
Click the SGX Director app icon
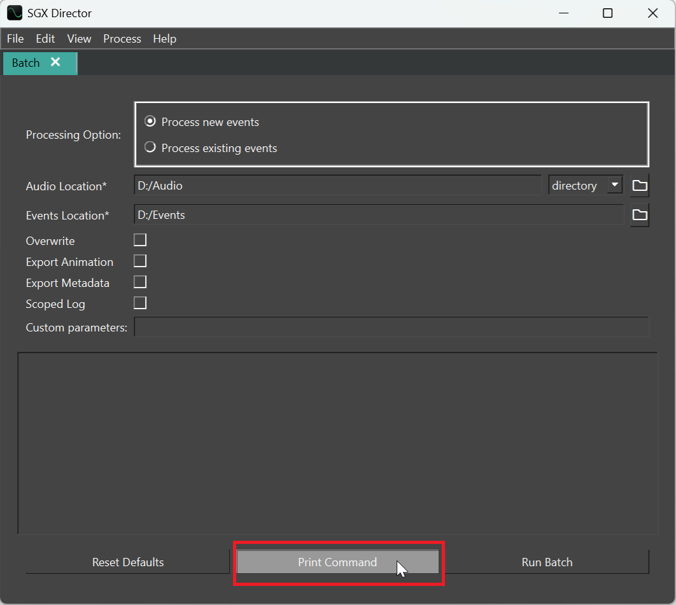tap(14, 13)
